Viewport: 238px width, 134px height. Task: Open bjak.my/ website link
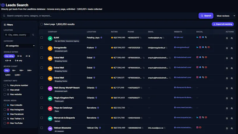pyautogui.click(x=180, y=37)
